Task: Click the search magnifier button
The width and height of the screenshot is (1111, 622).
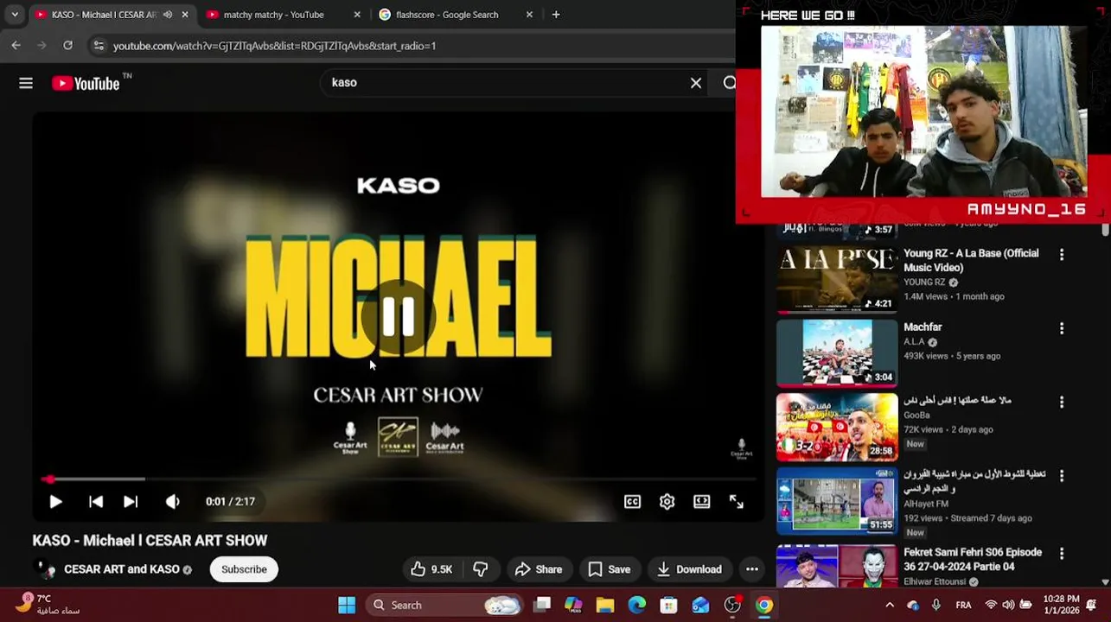Action: tap(729, 83)
